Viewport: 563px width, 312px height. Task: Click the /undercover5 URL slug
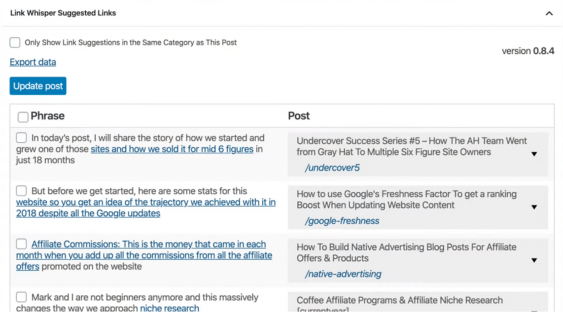332,168
